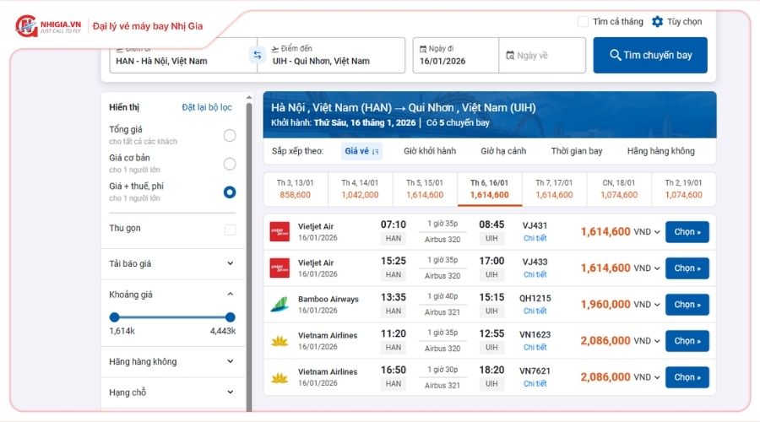The height and width of the screenshot is (422, 760).
Task: Expand price details for flight VJ431
Action: point(657,232)
